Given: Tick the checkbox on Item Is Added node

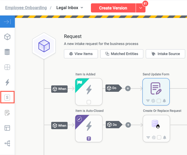Looking at the screenshot, I should coord(89,102).
